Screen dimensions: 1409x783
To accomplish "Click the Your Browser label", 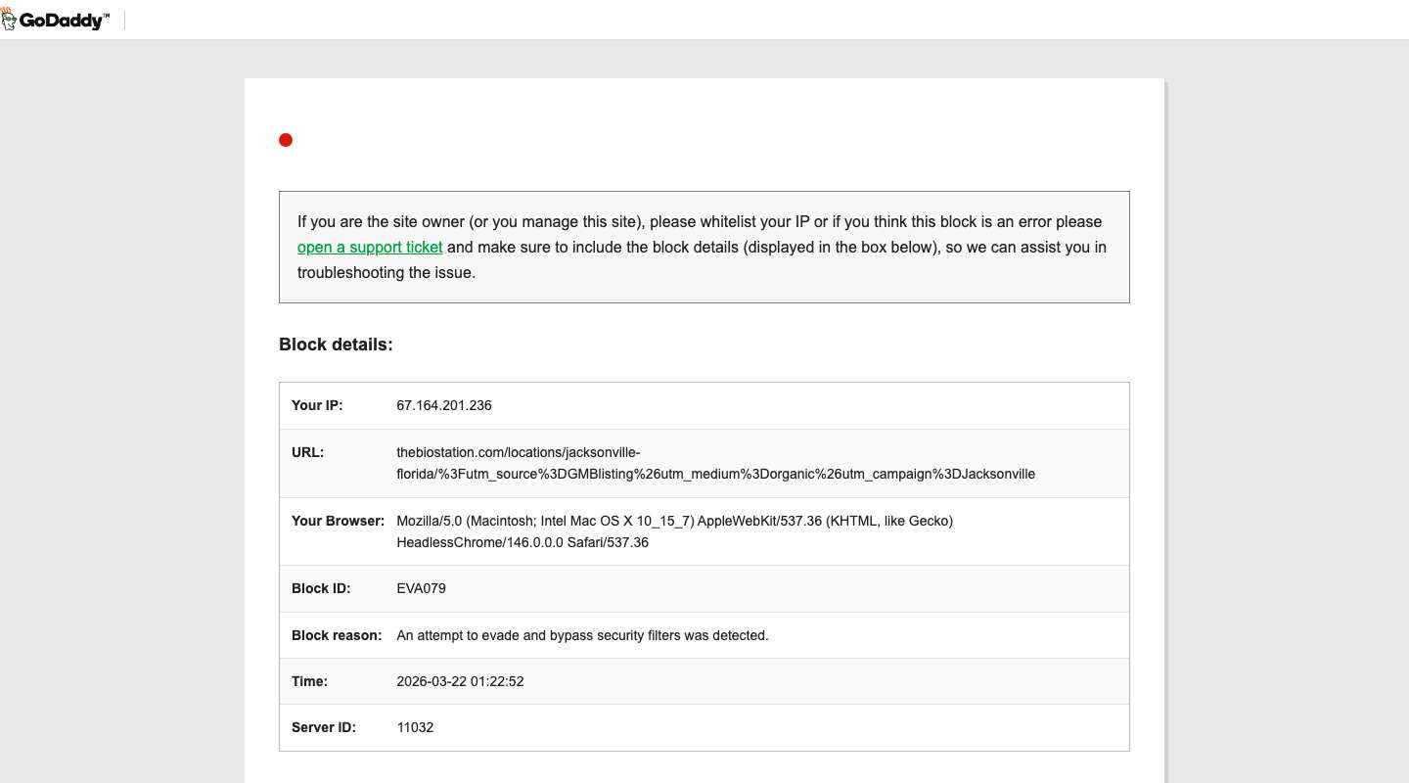I will click(x=338, y=521).
